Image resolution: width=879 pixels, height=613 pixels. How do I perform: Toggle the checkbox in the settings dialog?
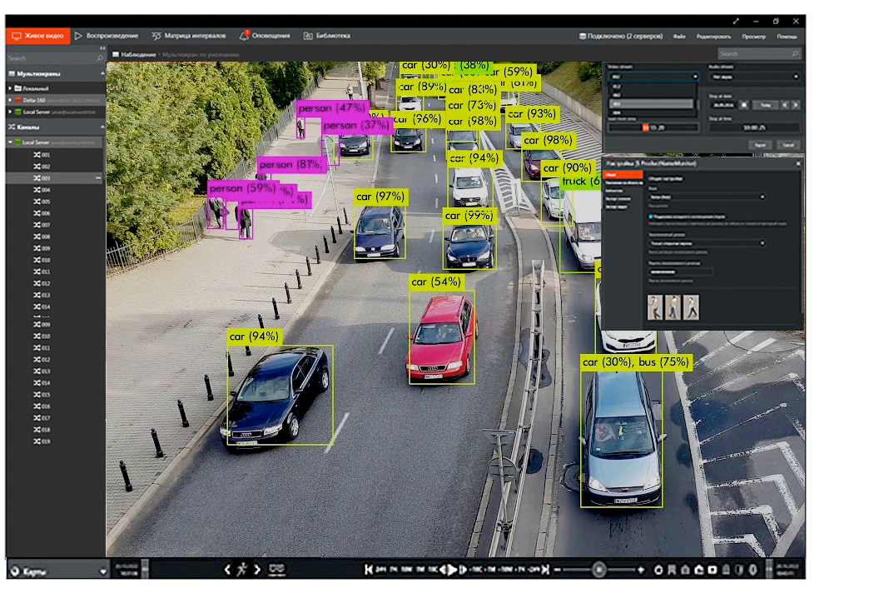[x=651, y=216]
